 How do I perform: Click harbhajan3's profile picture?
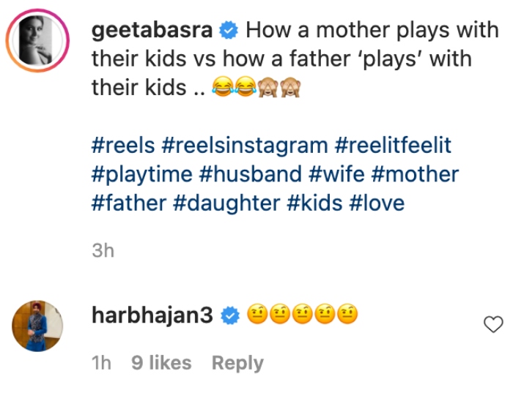(37, 325)
